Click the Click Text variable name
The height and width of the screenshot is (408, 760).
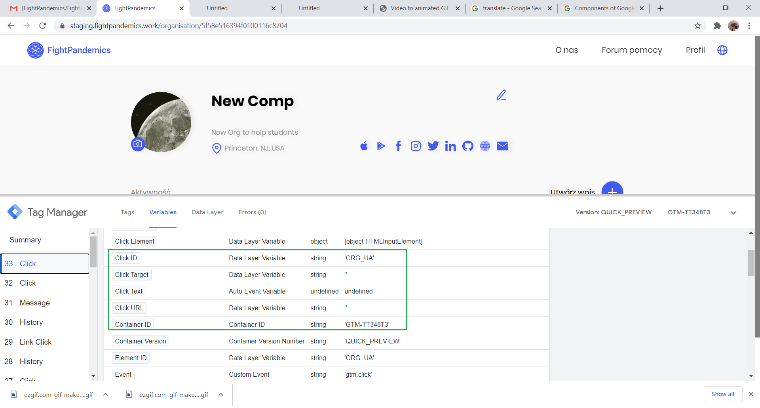pos(129,292)
